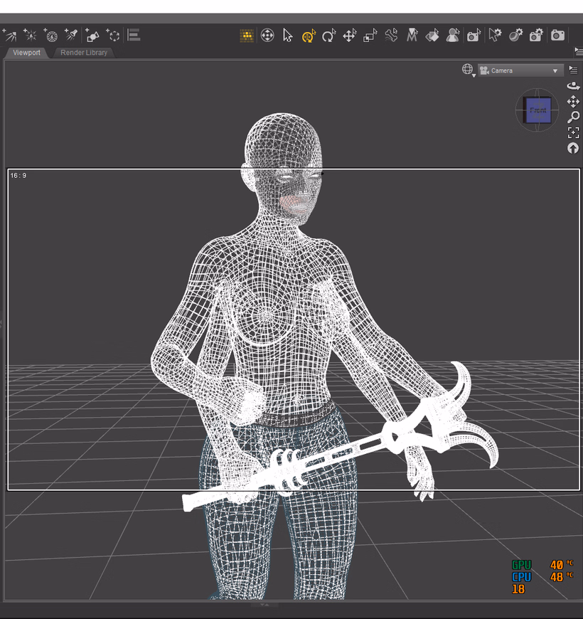Screen dimensions: 583x619
Task: Choose the Translate move tool
Action: click(x=349, y=35)
